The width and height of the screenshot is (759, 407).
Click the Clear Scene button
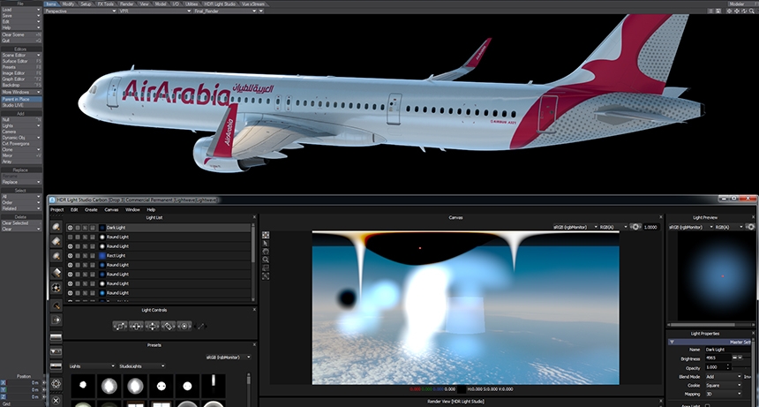21,34
